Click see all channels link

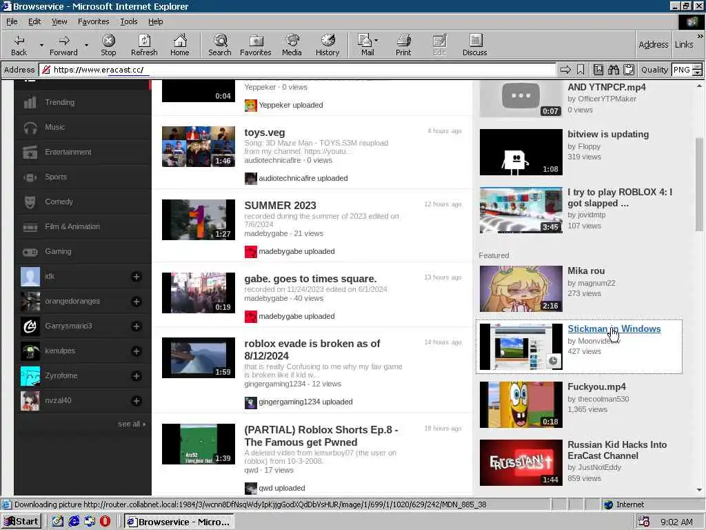pyautogui.click(x=132, y=424)
